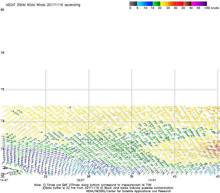Click the latitude axis label '74'
Image resolution: width=220 pixels, height=193 pixels.
[2, 121]
